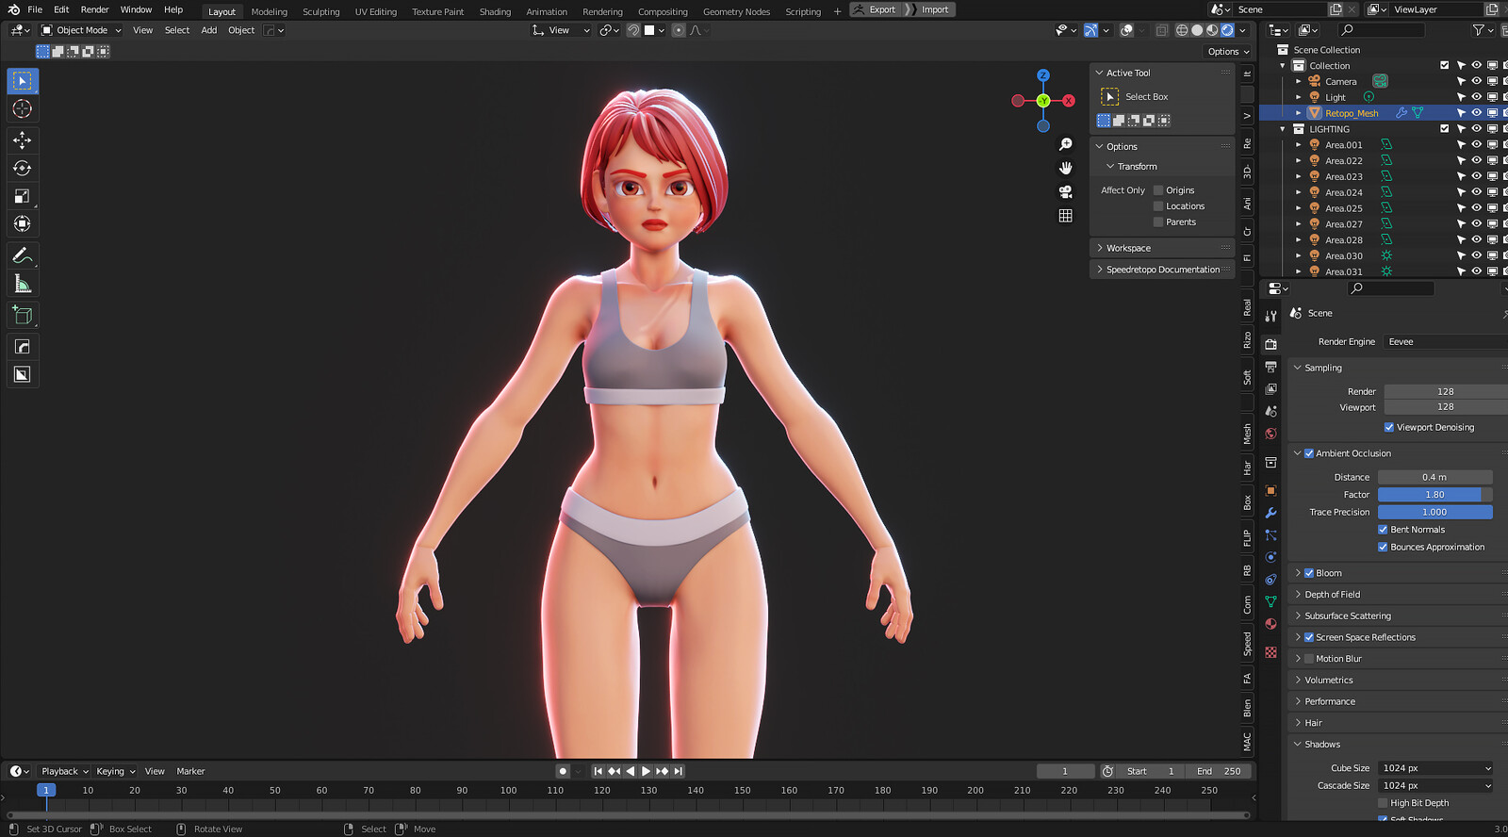Activate the Move tool
Screen dimensions: 1508x837
click(x=23, y=140)
